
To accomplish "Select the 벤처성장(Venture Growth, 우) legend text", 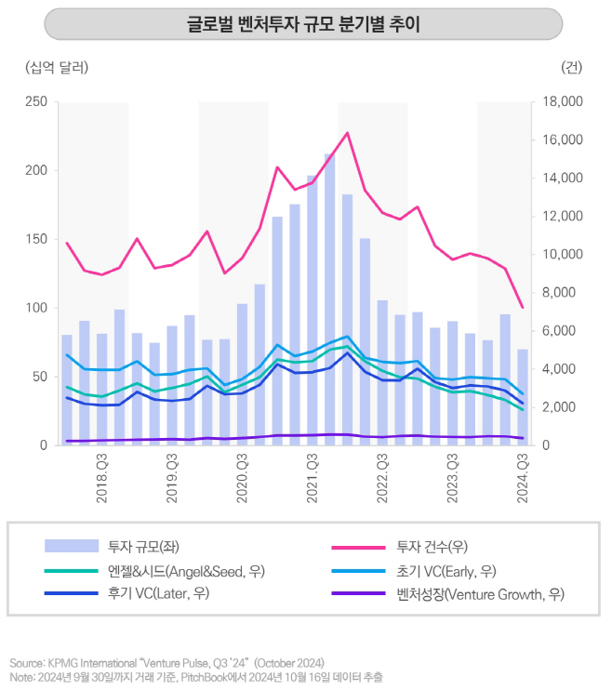I will point(480,592).
